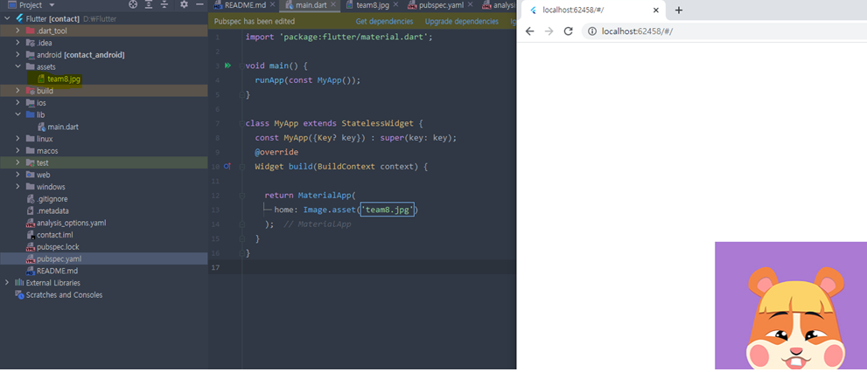Collapse the assets folder

click(18, 66)
